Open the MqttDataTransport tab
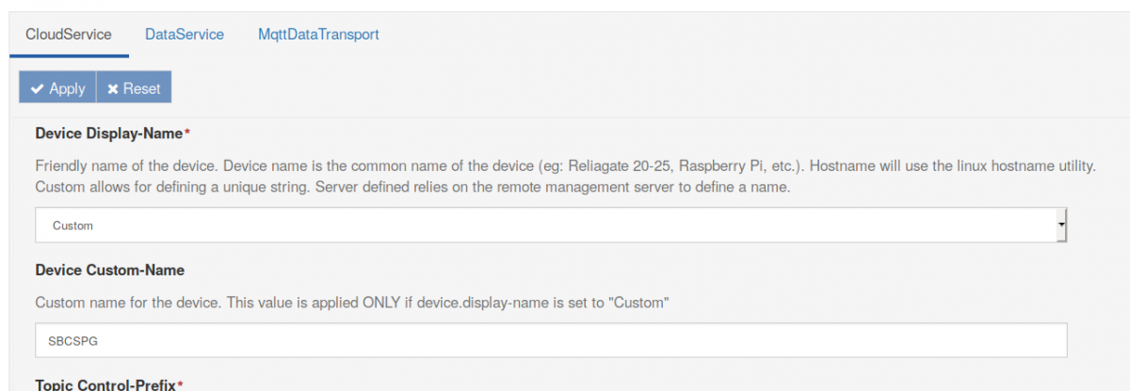The width and height of the screenshot is (1130, 391). point(318,35)
